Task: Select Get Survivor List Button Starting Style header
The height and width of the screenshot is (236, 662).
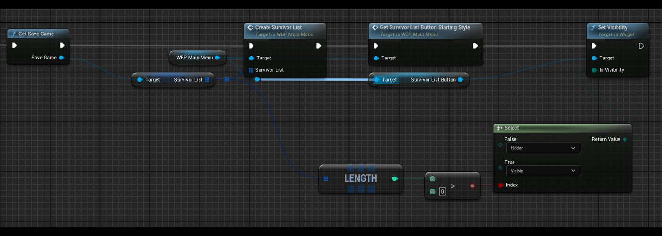Action: tap(425, 28)
